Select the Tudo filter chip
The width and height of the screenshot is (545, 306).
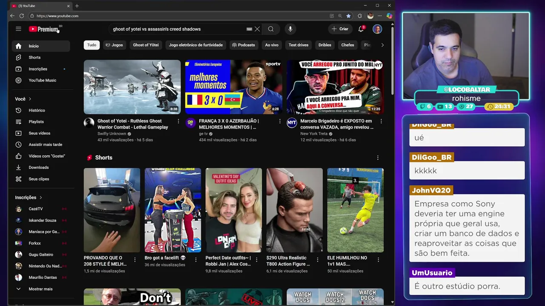tap(92, 45)
